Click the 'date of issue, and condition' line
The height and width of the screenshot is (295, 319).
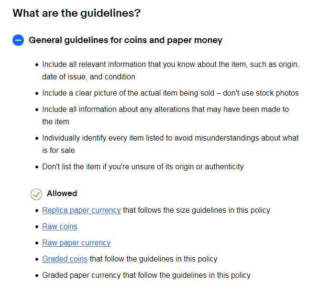pyautogui.click(x=88, y=77)
